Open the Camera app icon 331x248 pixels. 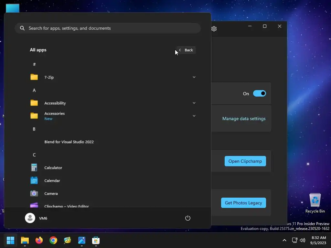pos(34,193)
